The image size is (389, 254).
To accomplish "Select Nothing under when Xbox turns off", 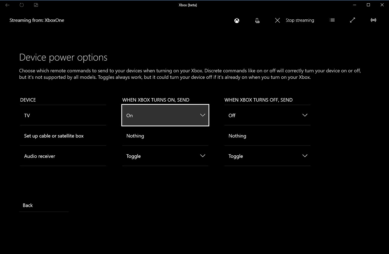I will tap(267, 136).
